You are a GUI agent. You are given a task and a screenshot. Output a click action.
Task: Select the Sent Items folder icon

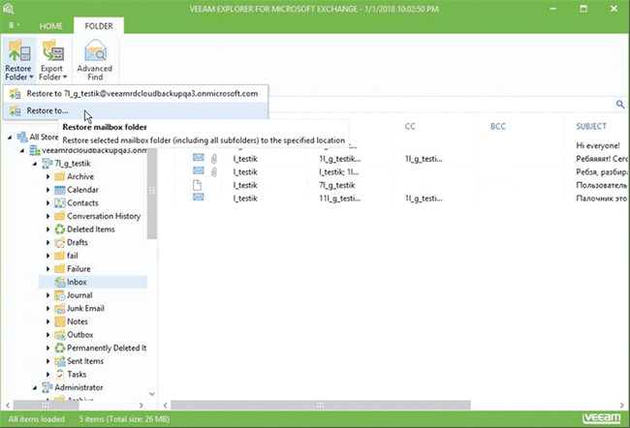[x=59, y=361]
